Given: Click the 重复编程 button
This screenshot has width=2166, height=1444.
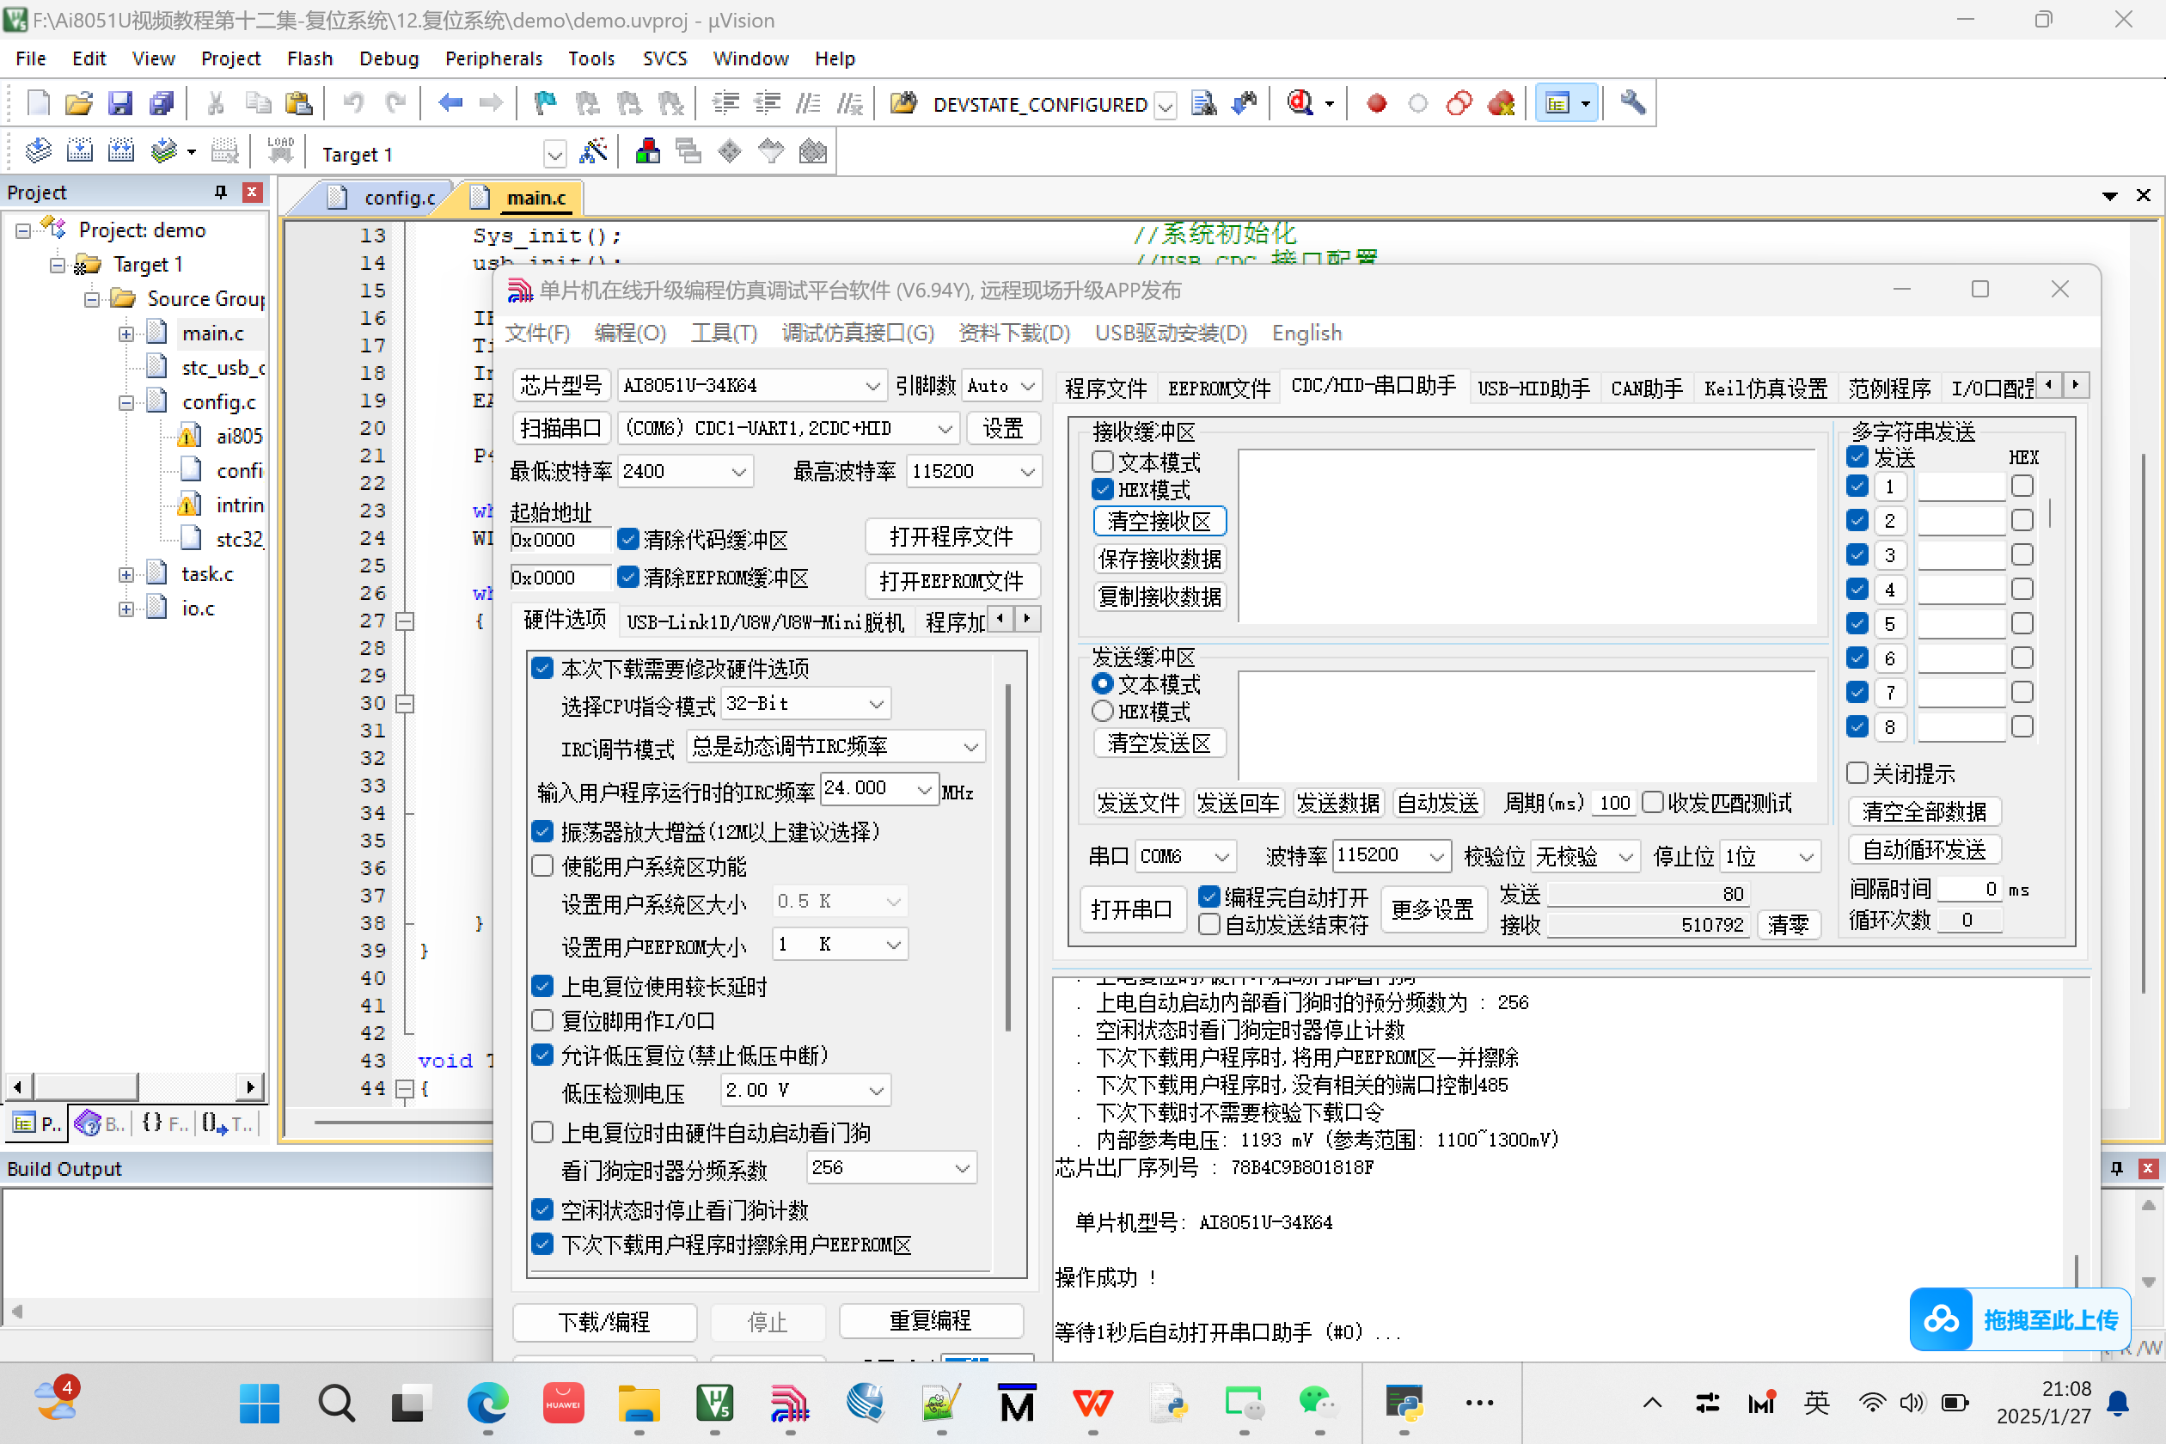Looking at the screenshot, I should click(930, 1322).
